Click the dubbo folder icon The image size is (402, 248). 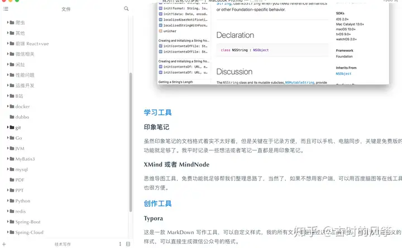click(12, 117)
